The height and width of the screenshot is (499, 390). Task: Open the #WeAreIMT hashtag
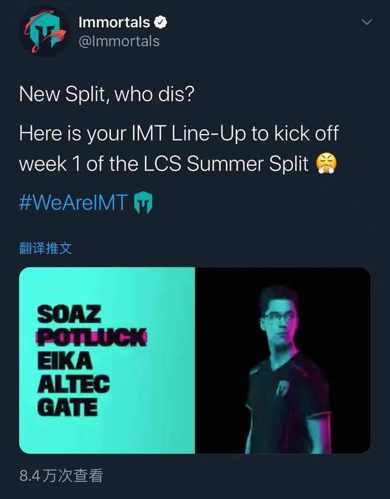click(73, 202)
